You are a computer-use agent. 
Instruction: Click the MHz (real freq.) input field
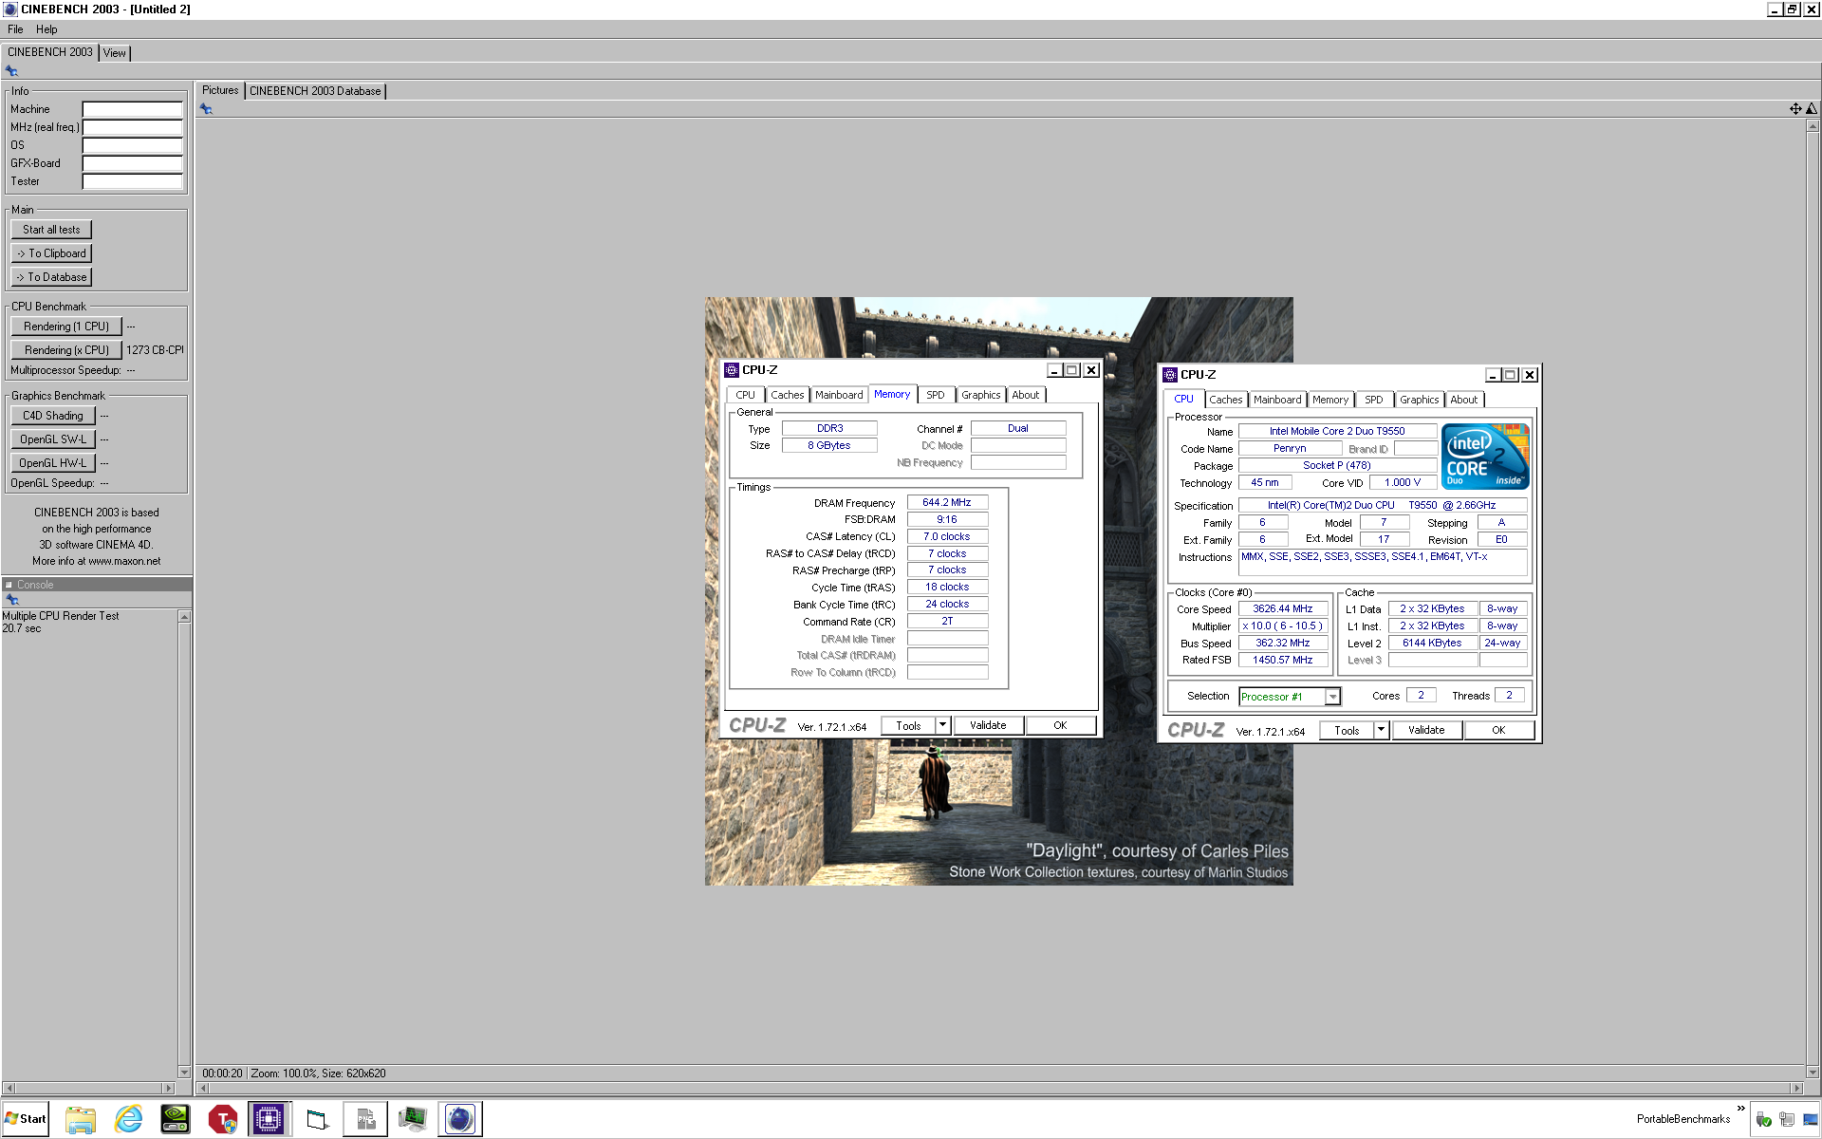(132, 127)
